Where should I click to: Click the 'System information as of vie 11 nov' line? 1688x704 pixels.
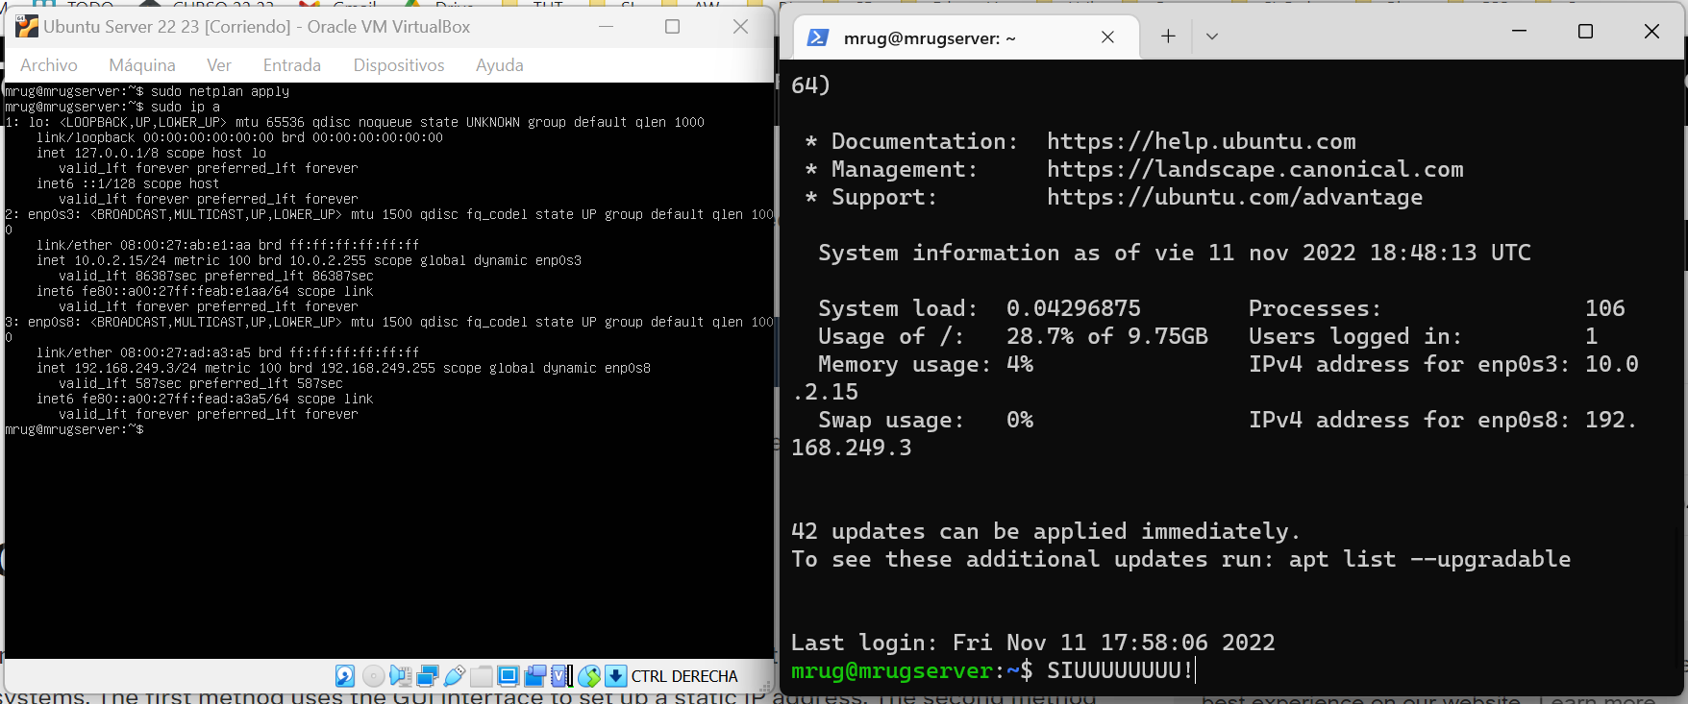pyautogui.click(x=1175, y=253)
